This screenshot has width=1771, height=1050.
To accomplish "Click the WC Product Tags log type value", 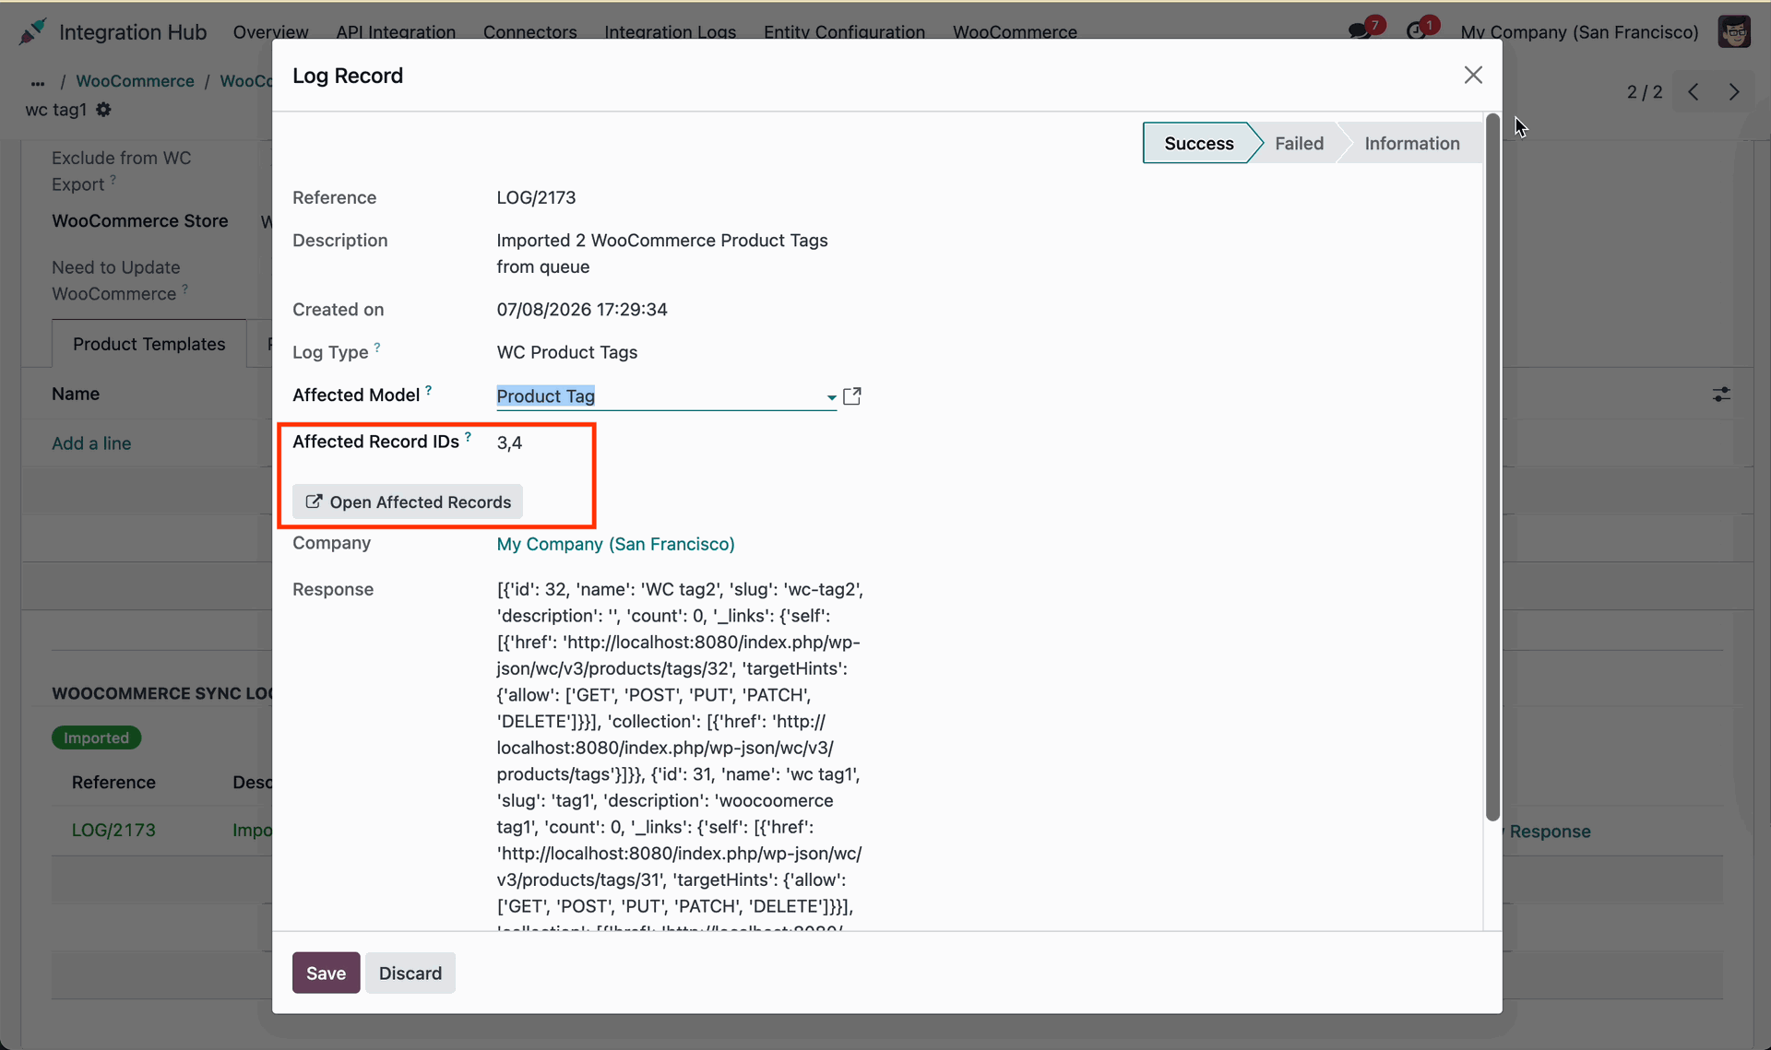I will pyautogui.click(x=566, y=352).
